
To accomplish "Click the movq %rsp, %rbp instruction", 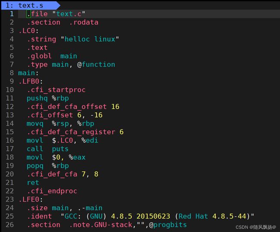I will [x=60, y=124].
